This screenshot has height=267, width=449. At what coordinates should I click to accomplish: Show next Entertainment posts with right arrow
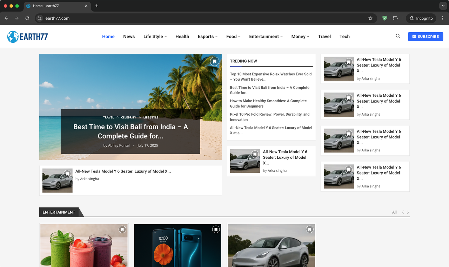408,212
